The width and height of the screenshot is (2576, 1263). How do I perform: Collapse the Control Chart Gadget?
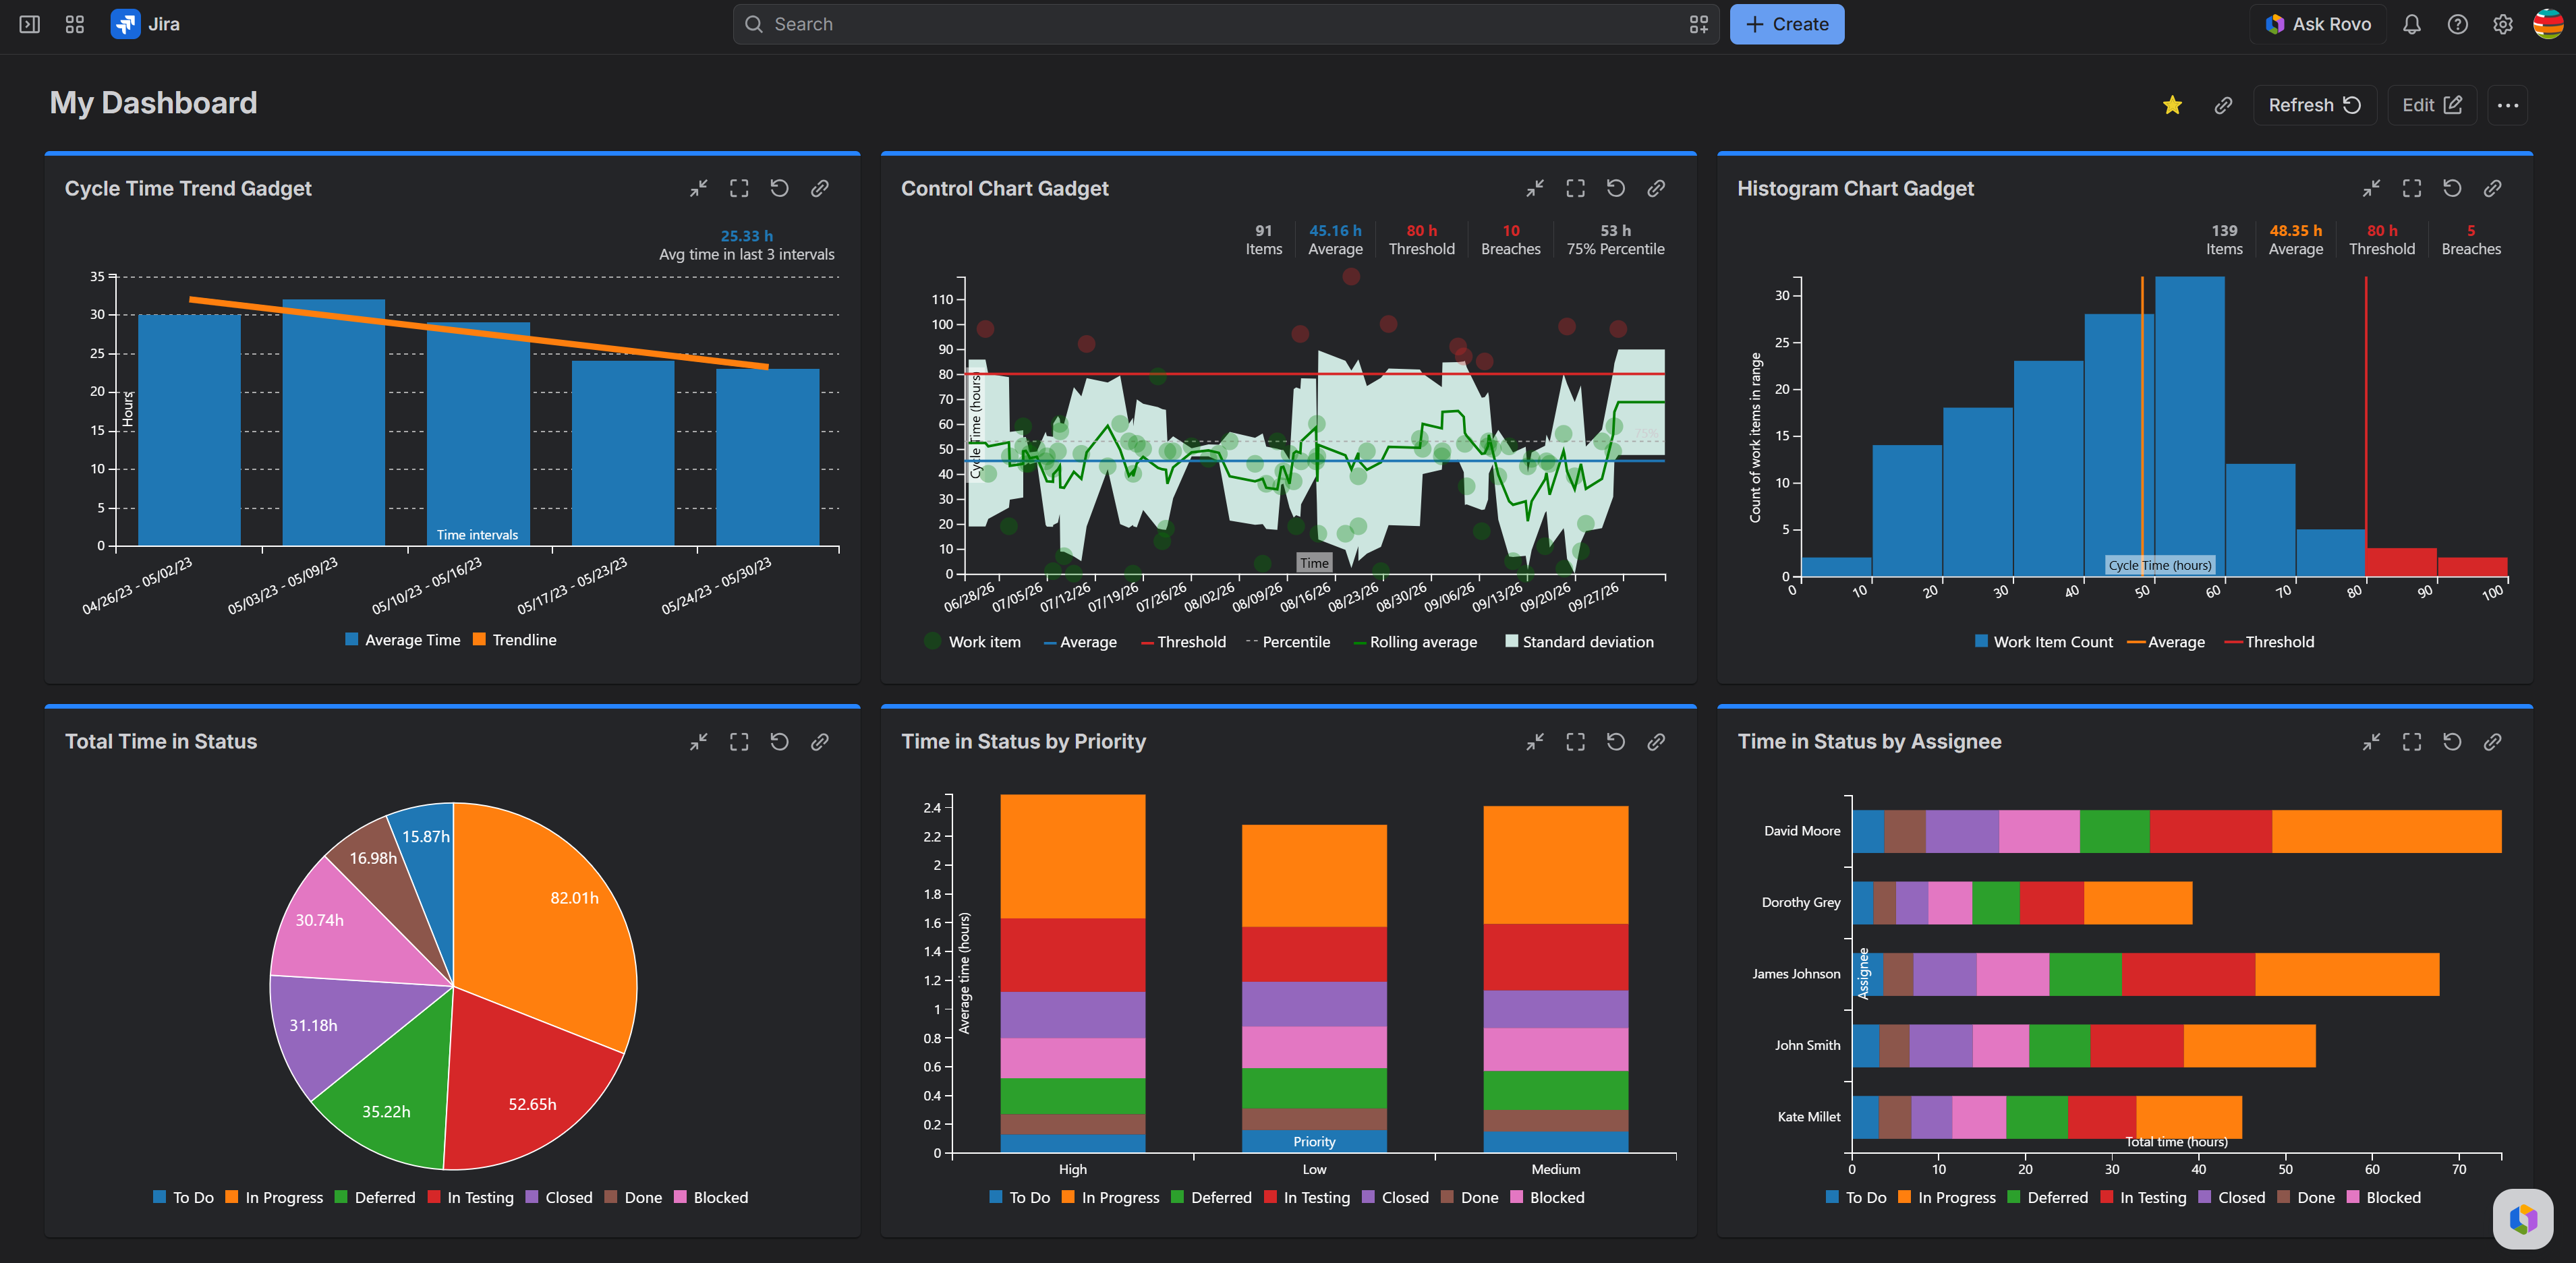pyautogui.click(x=1535, y=188)
